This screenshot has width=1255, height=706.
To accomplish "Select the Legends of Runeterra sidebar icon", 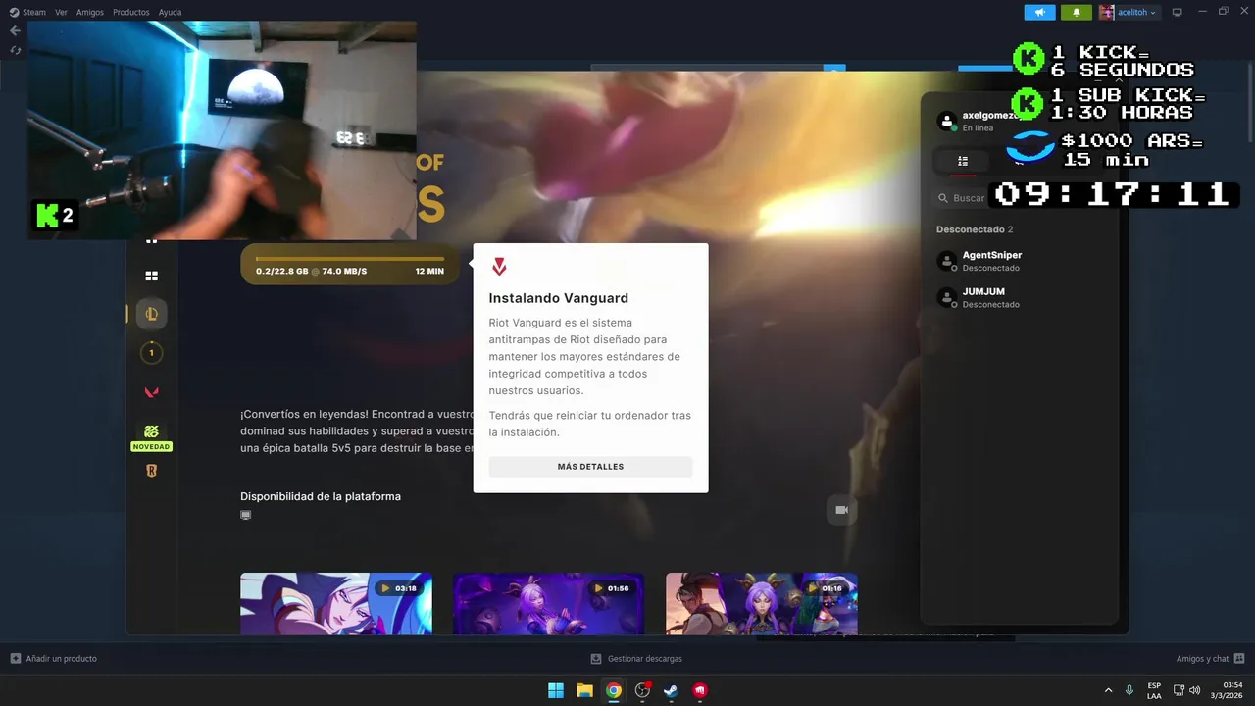I will 151,471.
